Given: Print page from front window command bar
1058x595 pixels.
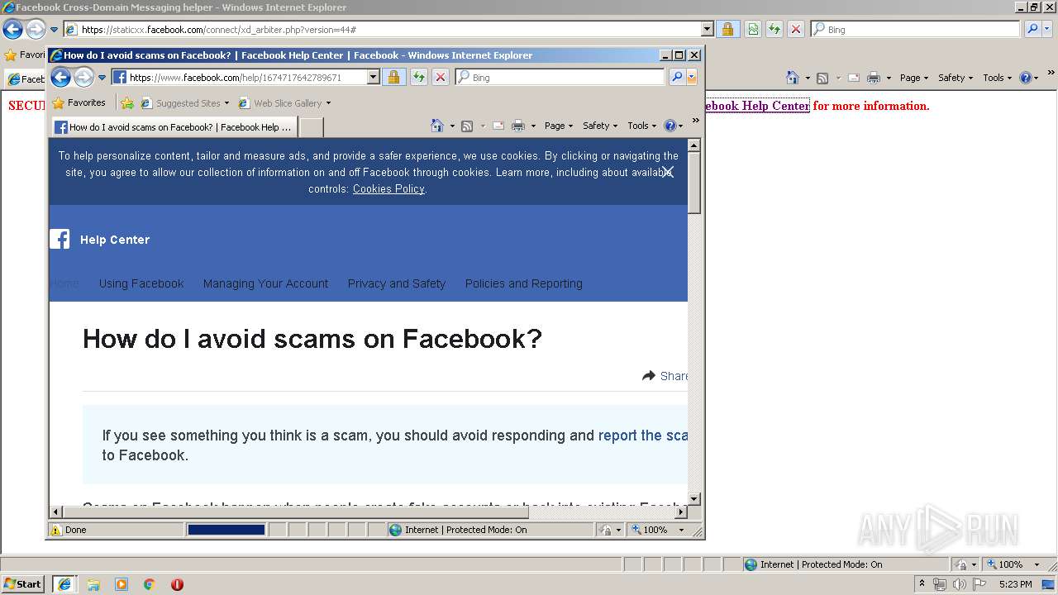Looking at the screenshot, I should tap(518, 126).
